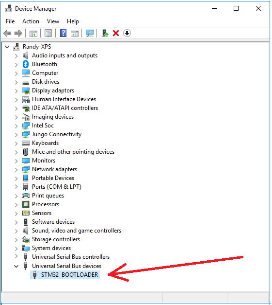Image resolution: width=272 pixels, height=305 pixels.
Task: Select the STM32 BOOTLOADER device
Action: (x=65, y=275)
